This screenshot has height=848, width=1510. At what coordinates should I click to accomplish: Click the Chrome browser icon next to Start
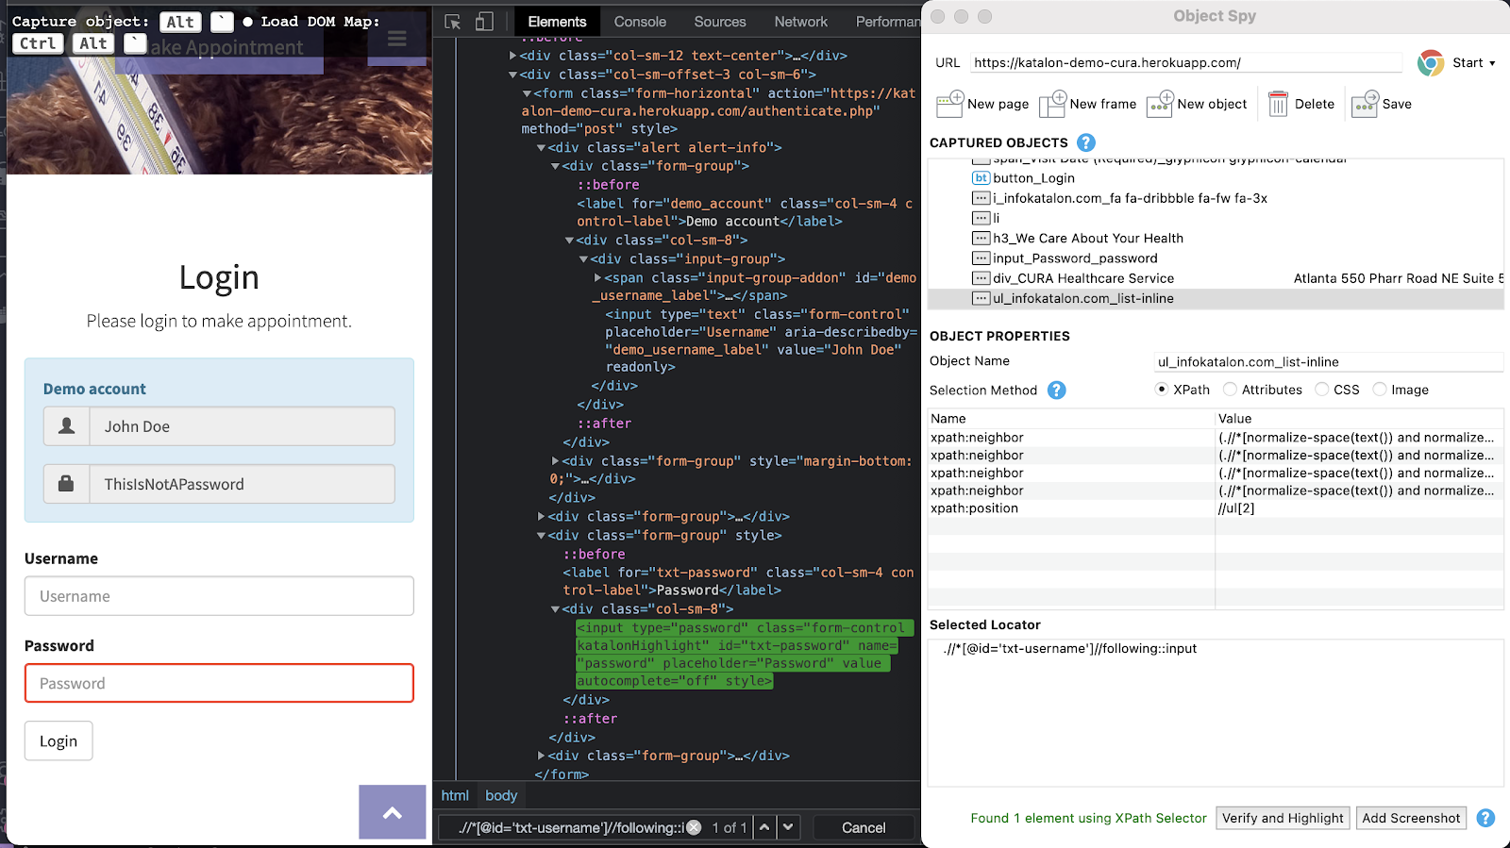1431,63
